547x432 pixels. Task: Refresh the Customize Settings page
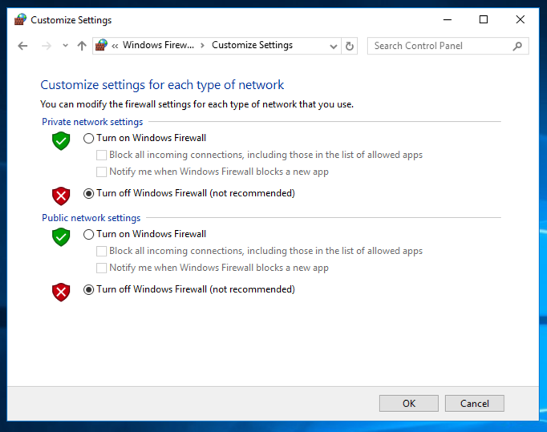click(x=350, y=46)
